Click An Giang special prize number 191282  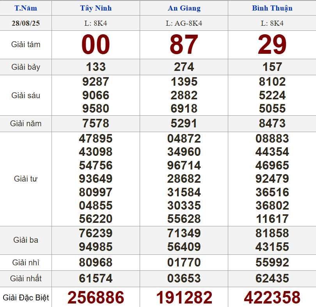click(x=184, y=298)
